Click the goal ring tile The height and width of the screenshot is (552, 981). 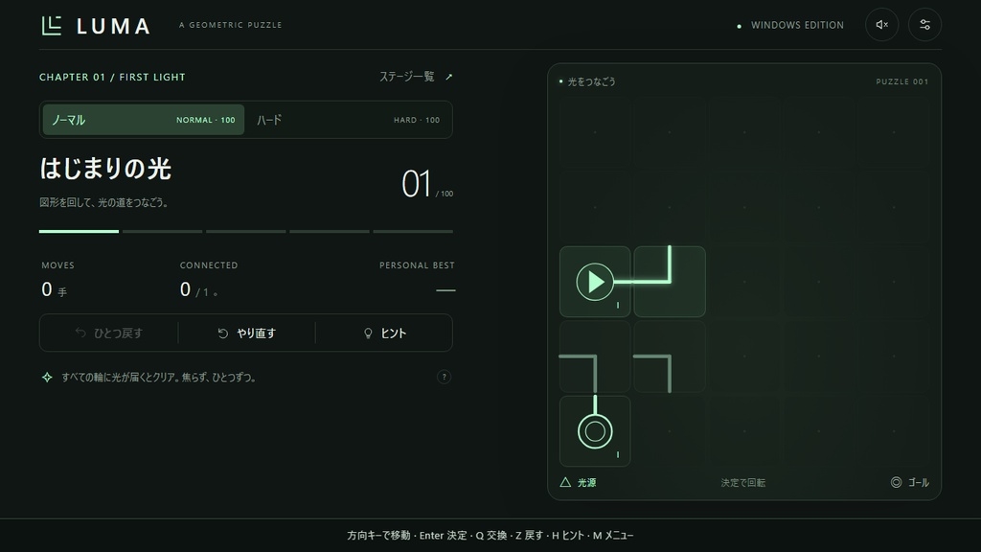point(594,431)
